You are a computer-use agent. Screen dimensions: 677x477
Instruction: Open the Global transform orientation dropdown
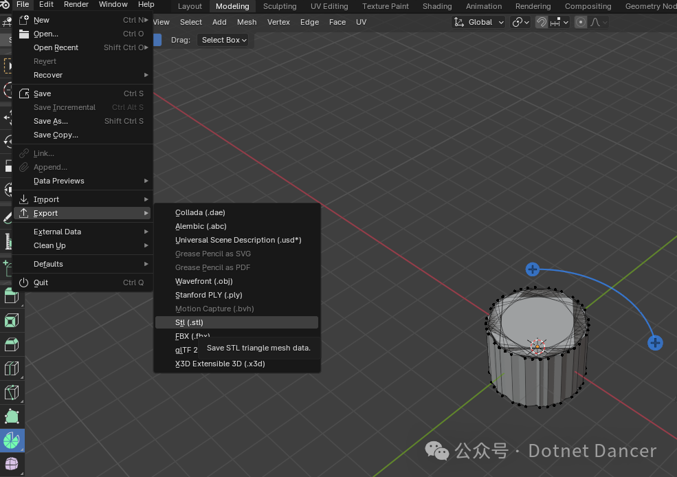pyautogui.click(x=478, y=22)
